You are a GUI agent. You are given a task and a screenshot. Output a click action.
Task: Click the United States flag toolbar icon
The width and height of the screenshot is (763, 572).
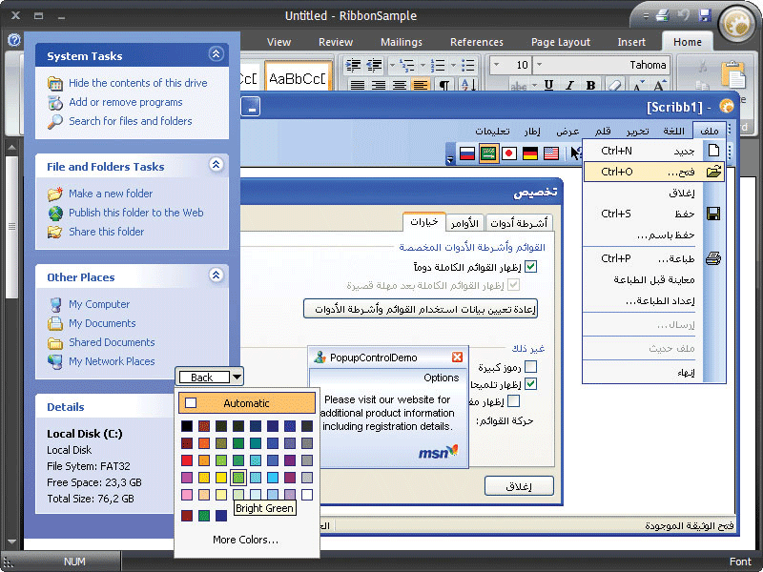552,153
